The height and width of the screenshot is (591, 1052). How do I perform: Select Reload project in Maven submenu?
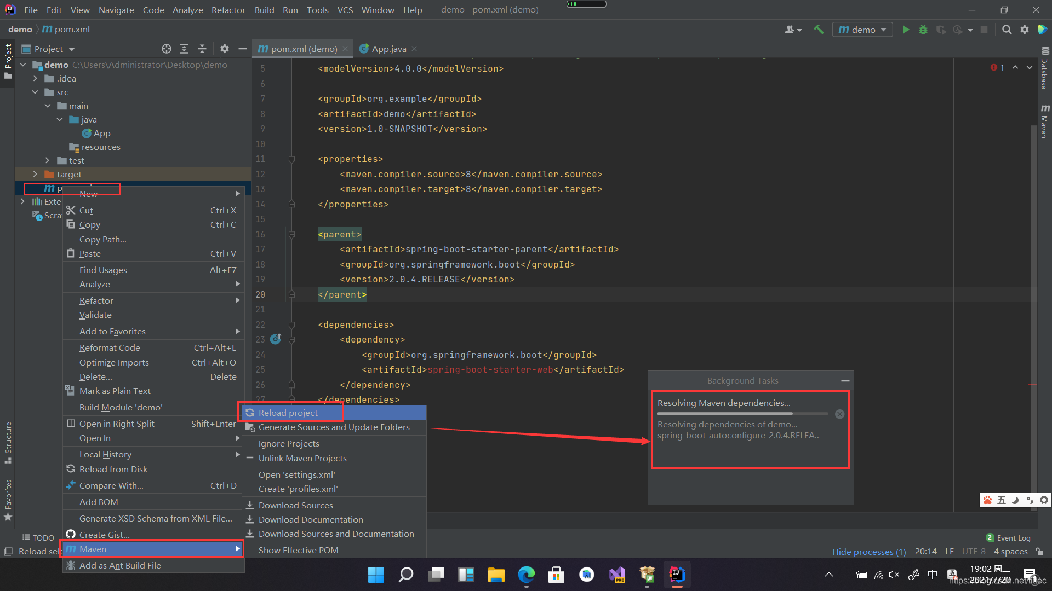click(288, 413)
